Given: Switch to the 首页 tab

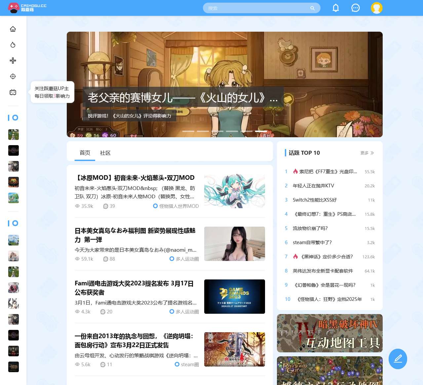Looking at the screenshot, I should pos(85,153).
